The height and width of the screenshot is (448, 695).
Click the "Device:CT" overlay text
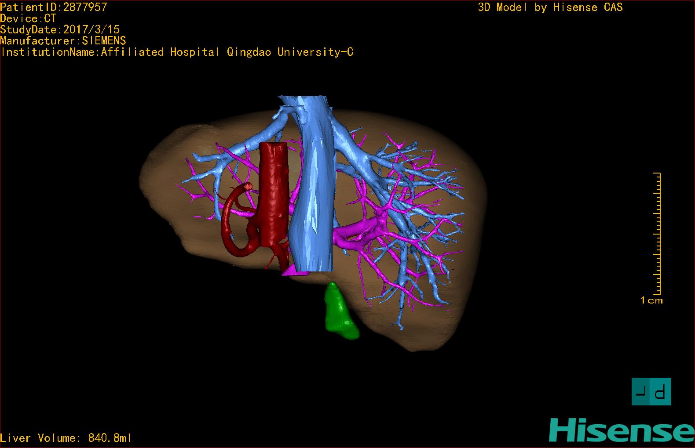coord(28,18)
